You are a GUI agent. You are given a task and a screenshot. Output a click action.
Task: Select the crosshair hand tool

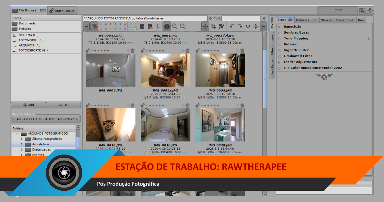tap(205, 27)
